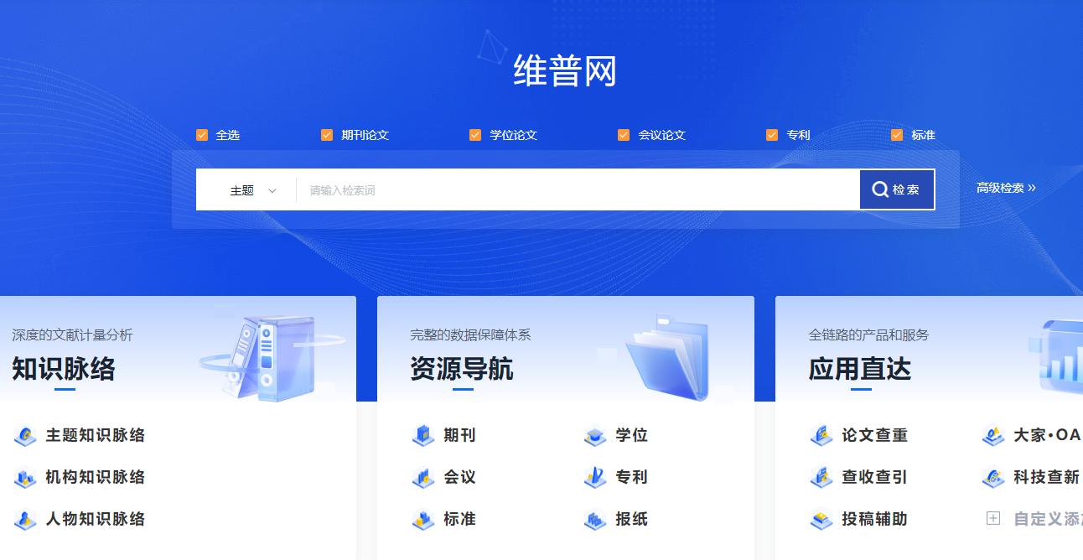The image size is (1083, 560).
Task: Click the plus icon for 自定义添加
Action: pyautogui.click(x=993, y=519)
